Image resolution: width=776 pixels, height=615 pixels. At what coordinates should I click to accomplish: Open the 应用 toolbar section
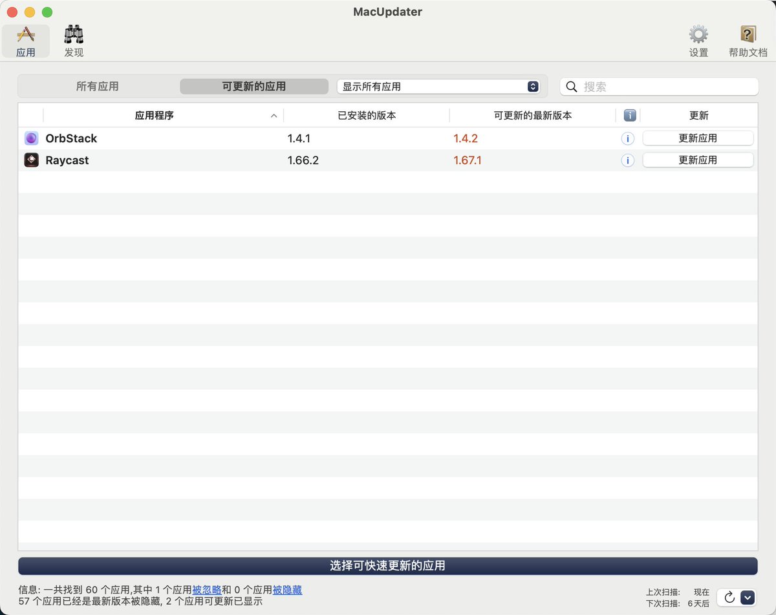pyautogui.click(x=26, y=41)
